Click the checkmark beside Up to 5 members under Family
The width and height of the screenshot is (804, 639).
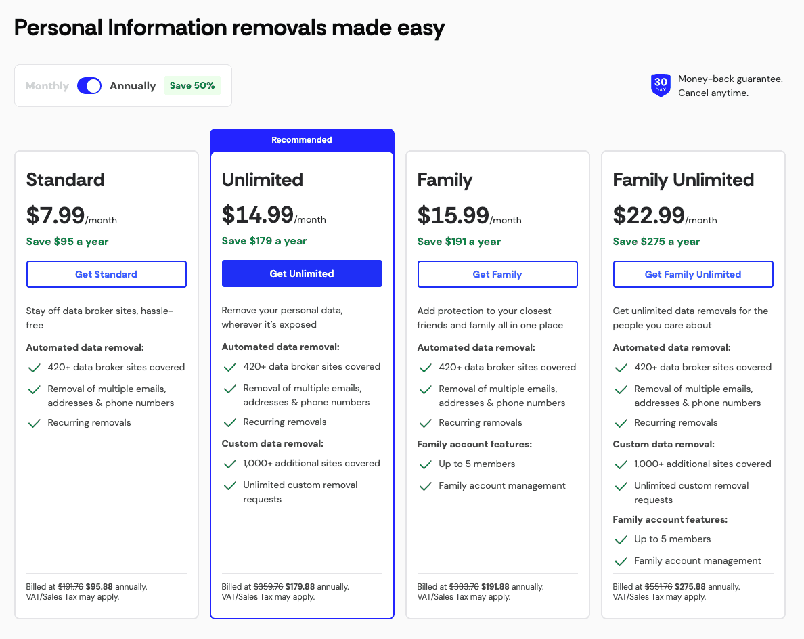click(x=426, y=464)
